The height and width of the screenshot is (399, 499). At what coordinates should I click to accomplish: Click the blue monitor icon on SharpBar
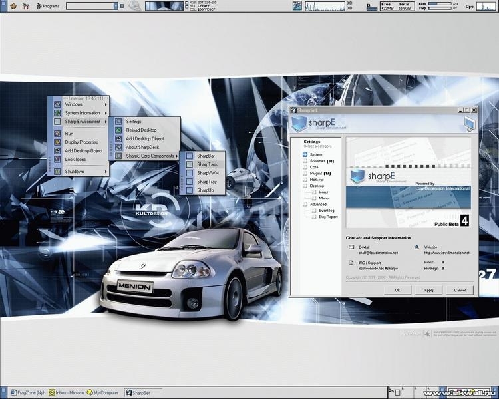[297, 6]
